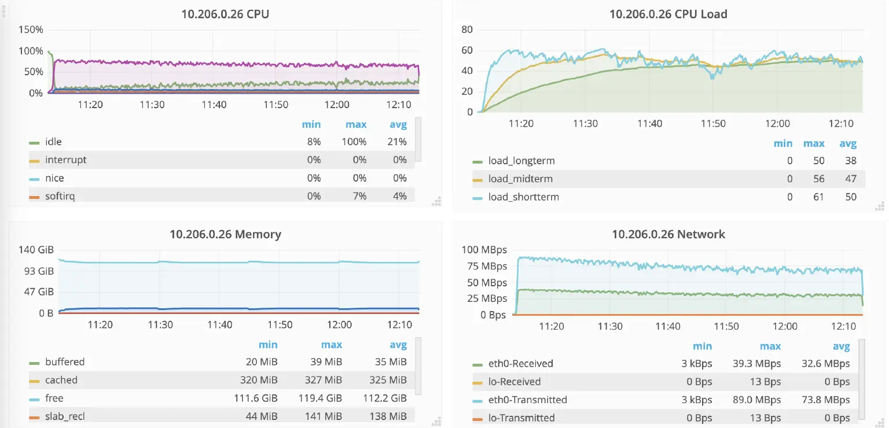
Task: Open the 10.206.0.26 Memory panel title menu
Action: (225, 234)
